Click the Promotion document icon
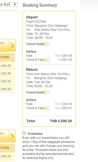 pyautogui.click(x=24, y=133)
